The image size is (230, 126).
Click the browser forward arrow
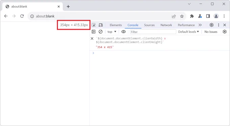click(14, 16)
